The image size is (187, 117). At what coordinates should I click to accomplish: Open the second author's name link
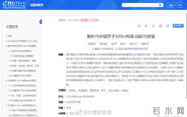pyautogui.click(x=103, y=44)
